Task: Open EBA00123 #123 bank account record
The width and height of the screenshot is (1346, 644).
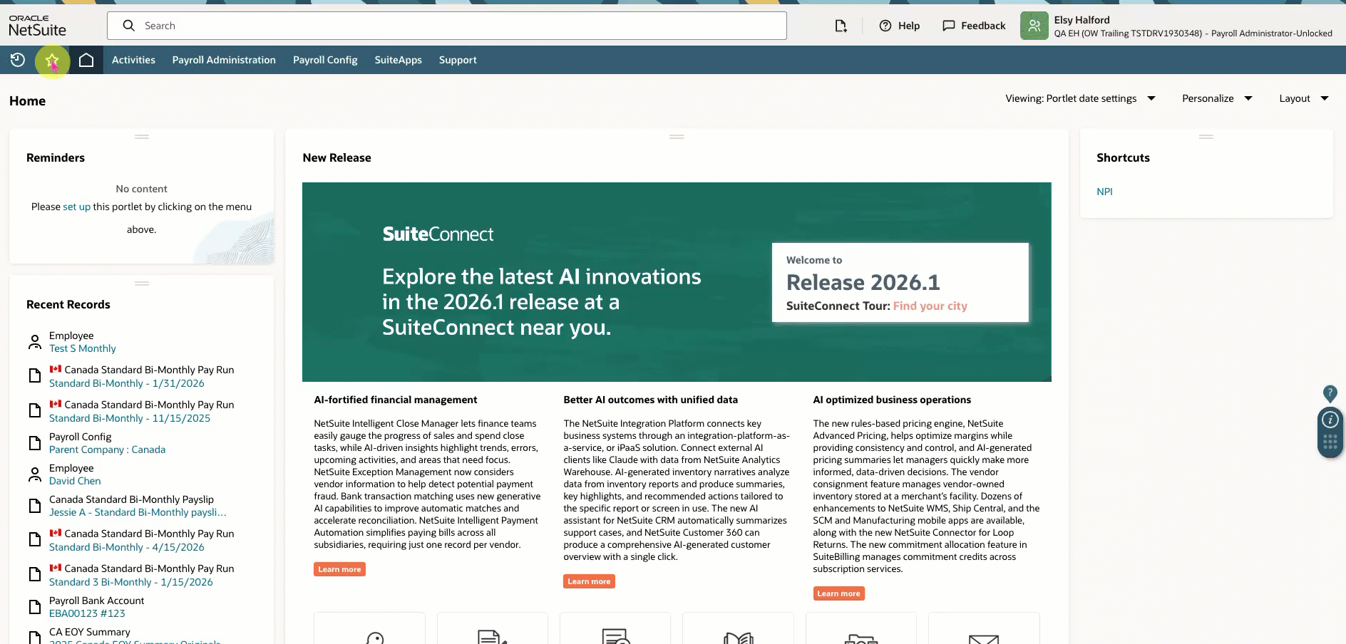Action: tap(87, 613)
